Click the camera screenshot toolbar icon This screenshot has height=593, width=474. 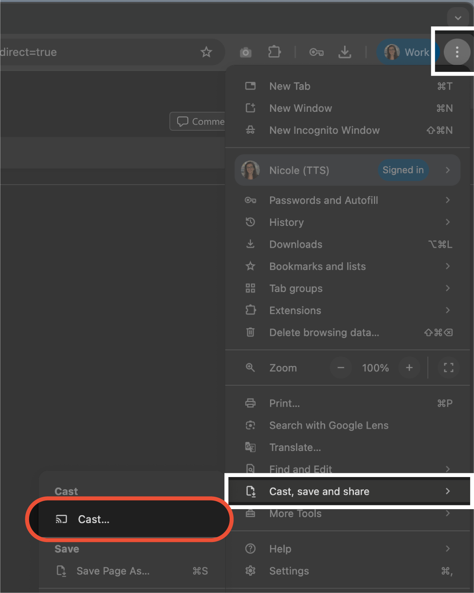245,52
